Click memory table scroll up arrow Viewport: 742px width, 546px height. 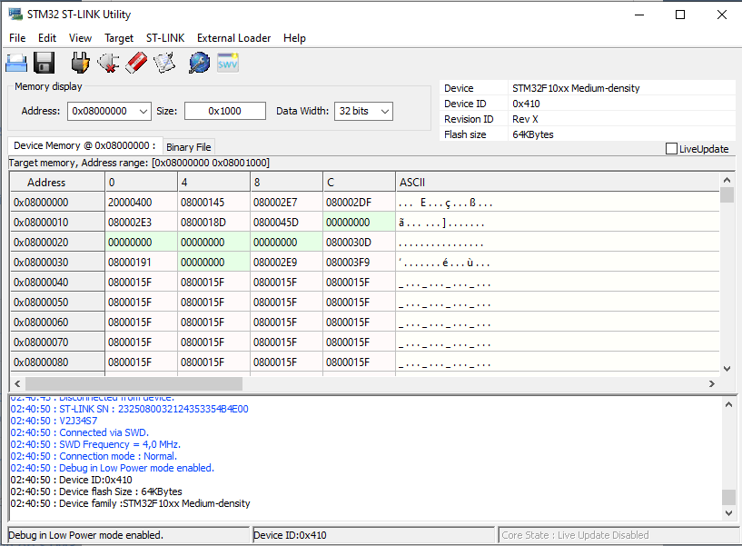coord(727,180)
